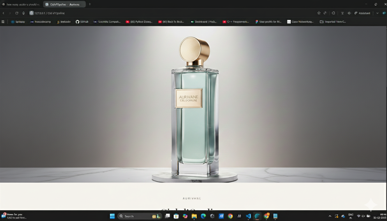
Task: Launch Visual Studio Code from the taskbar
Action: click(x=248, y=216)
